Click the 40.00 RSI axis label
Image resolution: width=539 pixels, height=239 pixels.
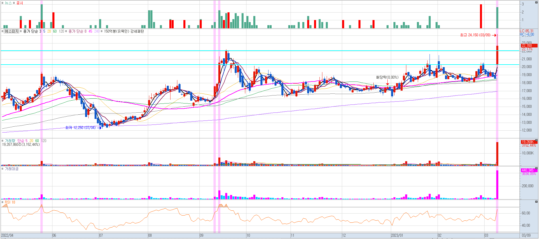(x=526, y=226)
